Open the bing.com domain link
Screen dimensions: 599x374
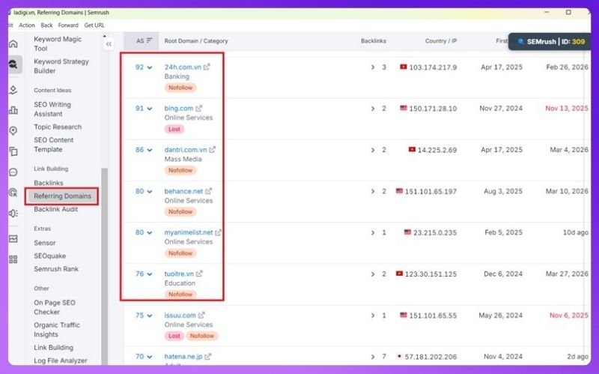tap(179, 108)
